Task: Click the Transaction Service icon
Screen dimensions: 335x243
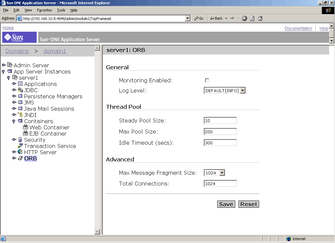Action: [20, 145]
